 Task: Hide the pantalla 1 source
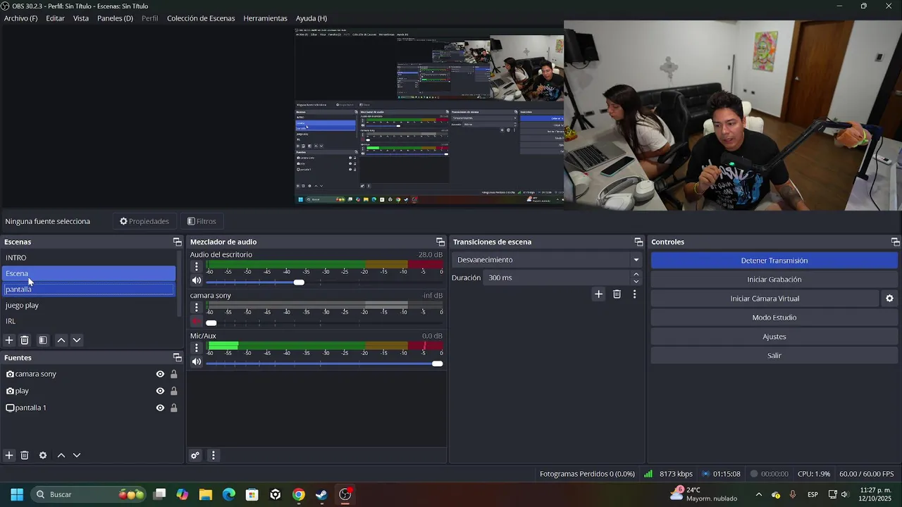160,408
